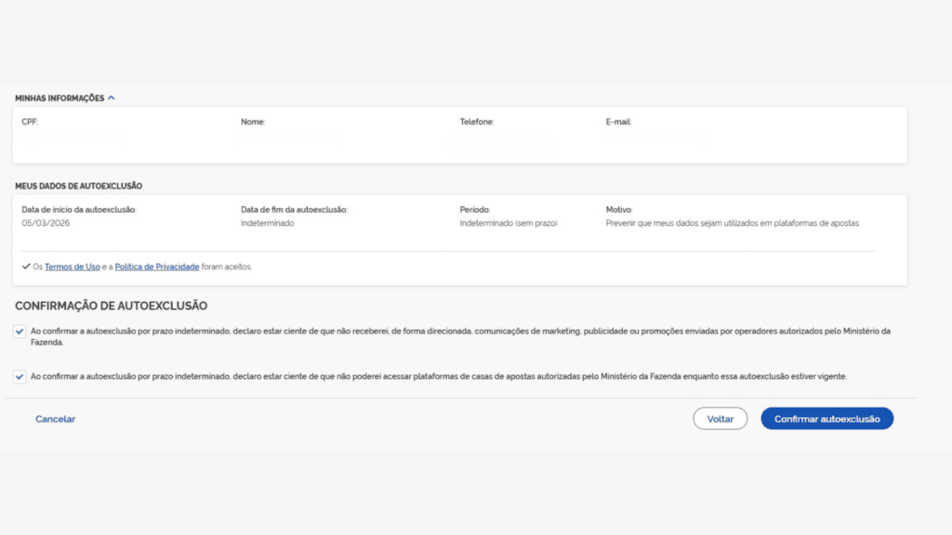
Task: Click the Telefone field label
Action: pyautogui.click(x=477, y=122)
